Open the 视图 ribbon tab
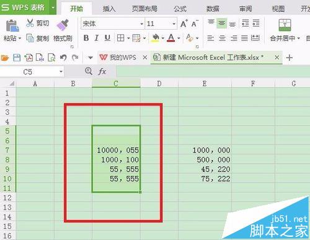310x240 pixels. (x=278, y=9)
